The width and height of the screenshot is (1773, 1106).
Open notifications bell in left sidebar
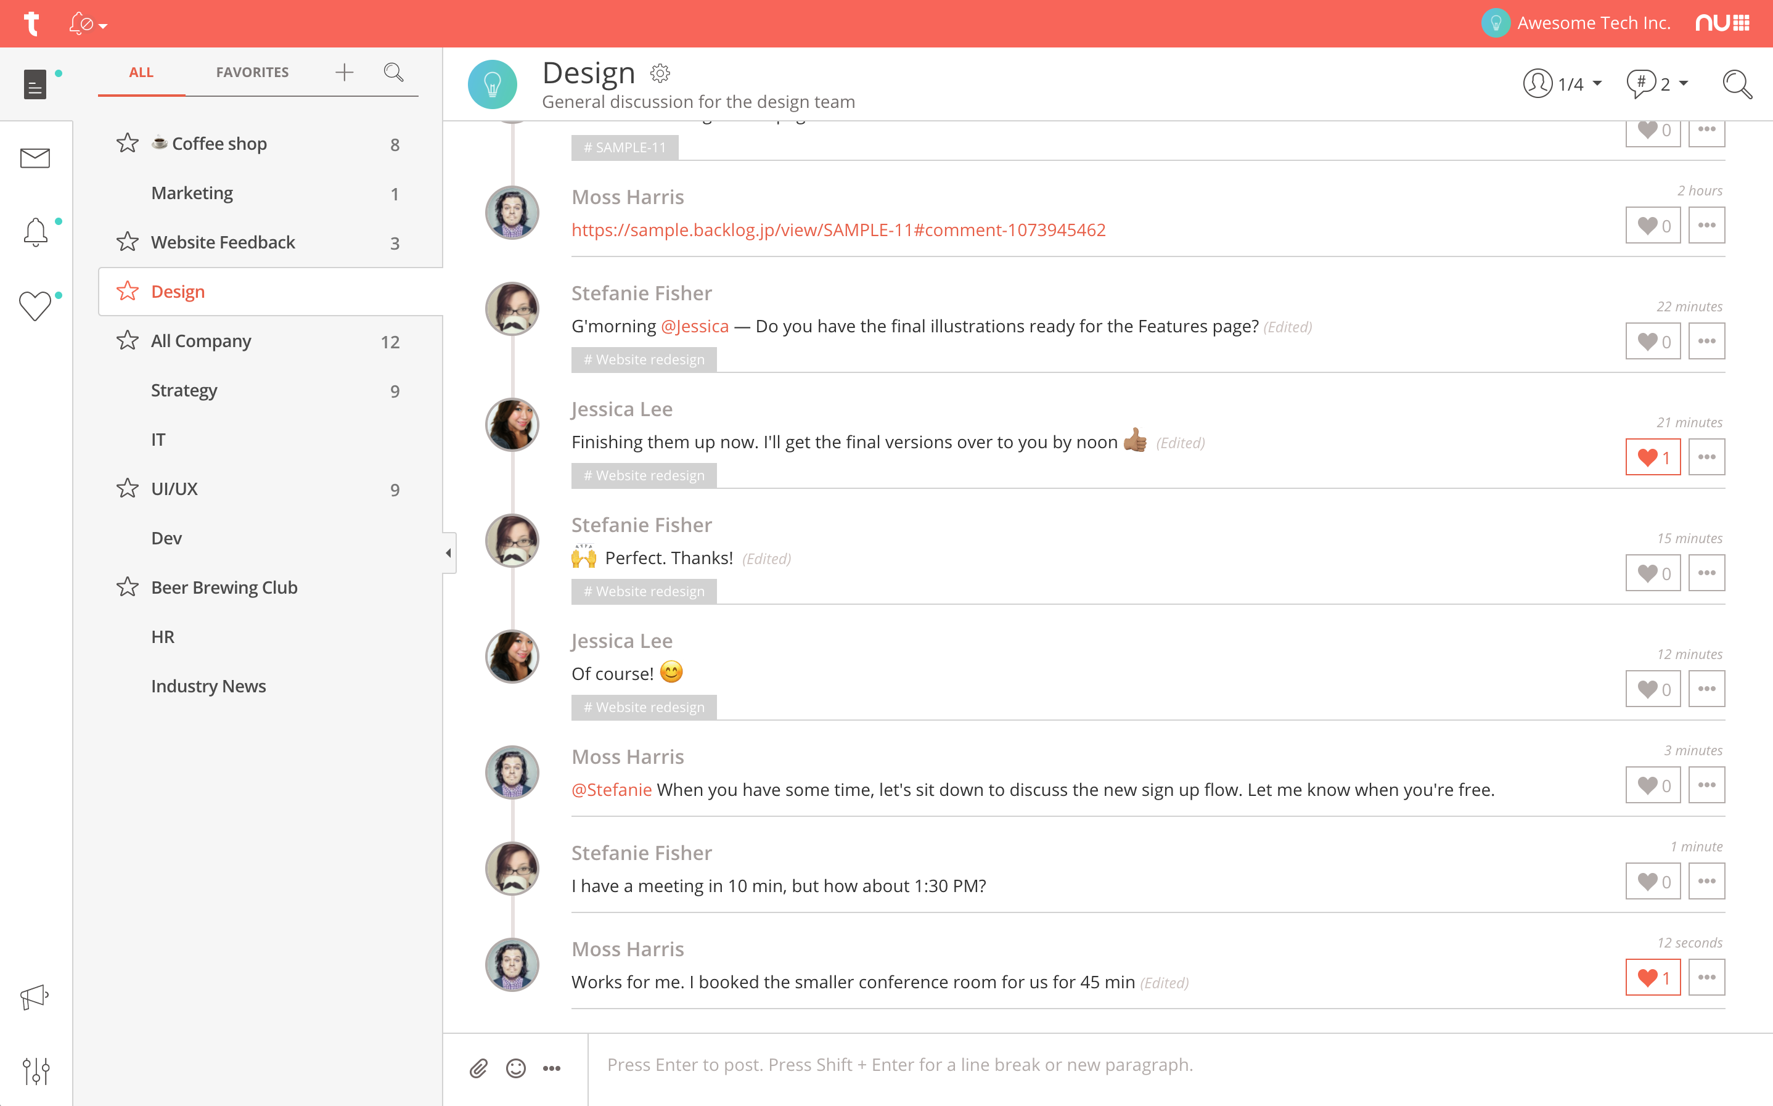(x=35, y=232)
